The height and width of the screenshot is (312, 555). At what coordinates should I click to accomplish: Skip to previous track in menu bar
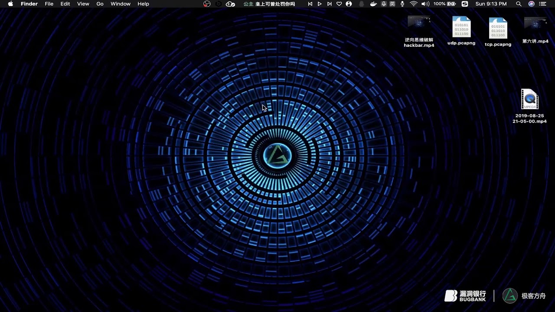[310, 4]
